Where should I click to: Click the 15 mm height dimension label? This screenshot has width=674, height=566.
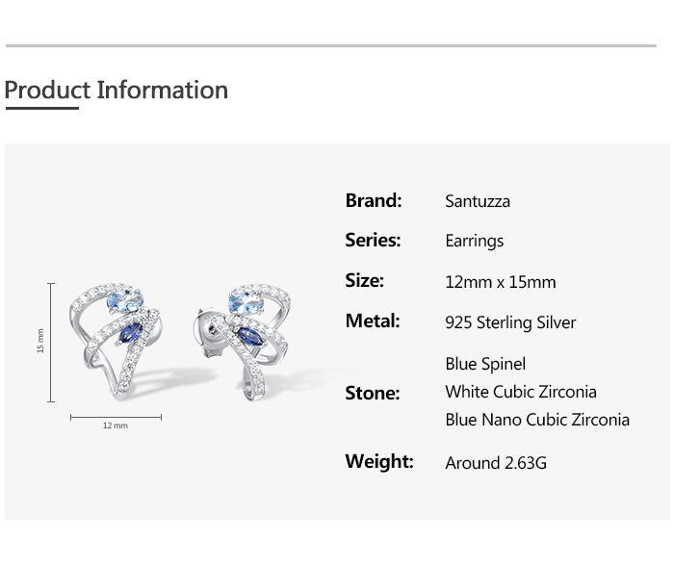[x=40, y=341]
